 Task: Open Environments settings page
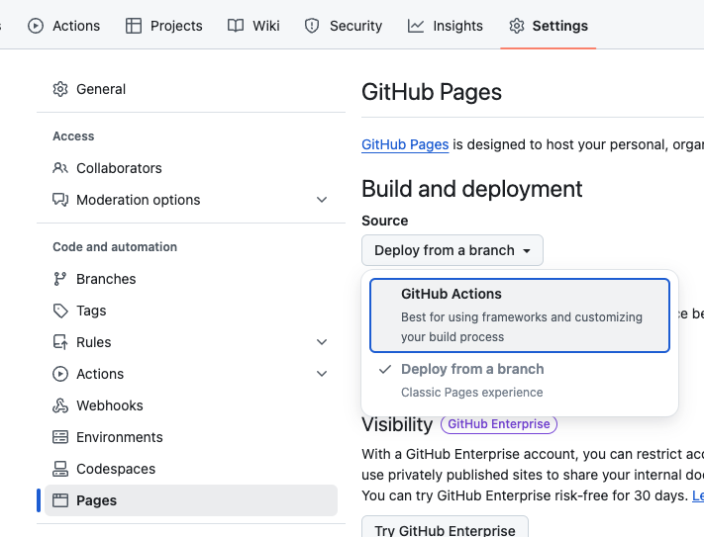(x=191, y=437)
